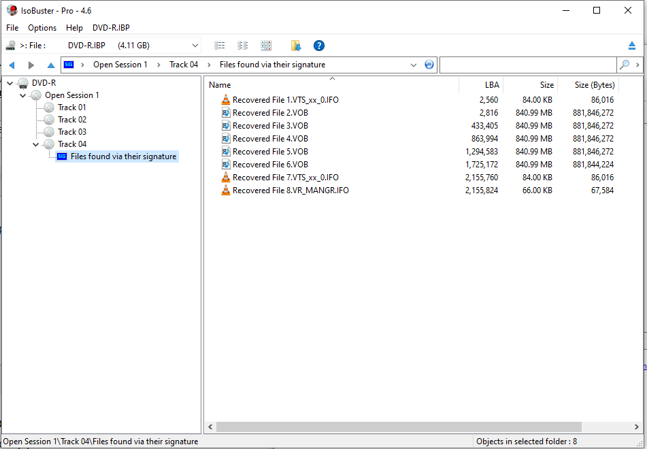Click the VOB icon of Recovered File 5
647x449 pixels.
click(x=226, y=152)
